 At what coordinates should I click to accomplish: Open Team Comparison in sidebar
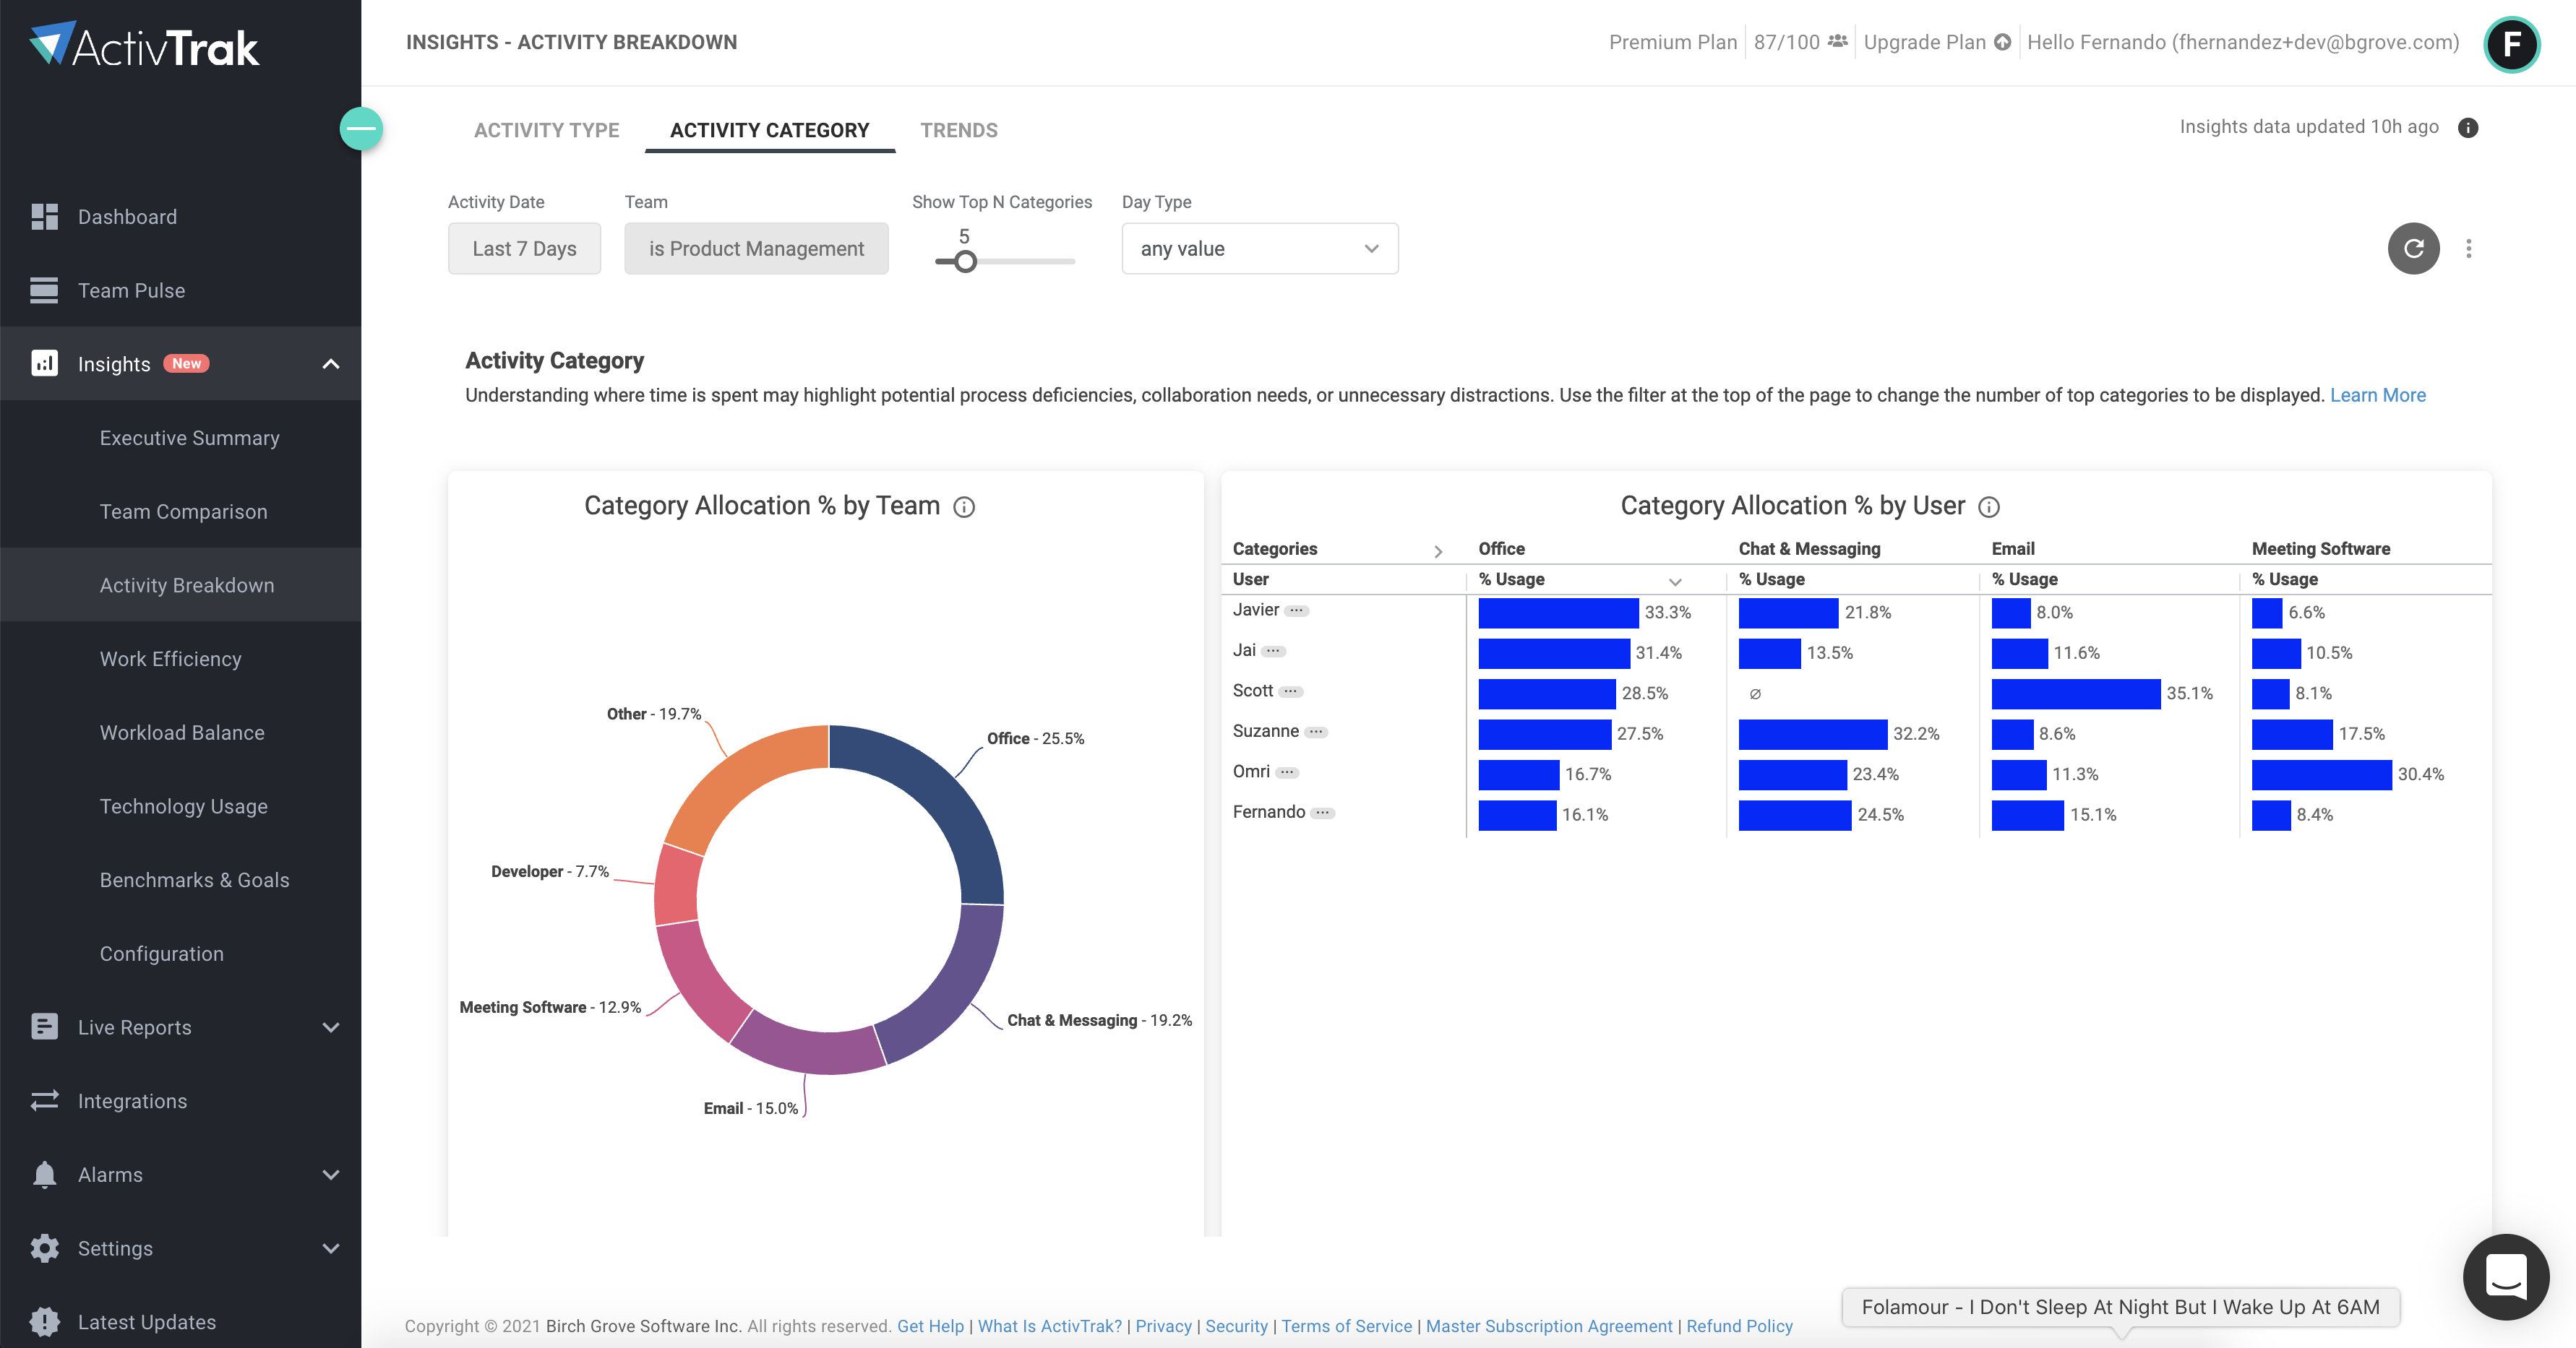pyautogui.click(x=183, y=511)
